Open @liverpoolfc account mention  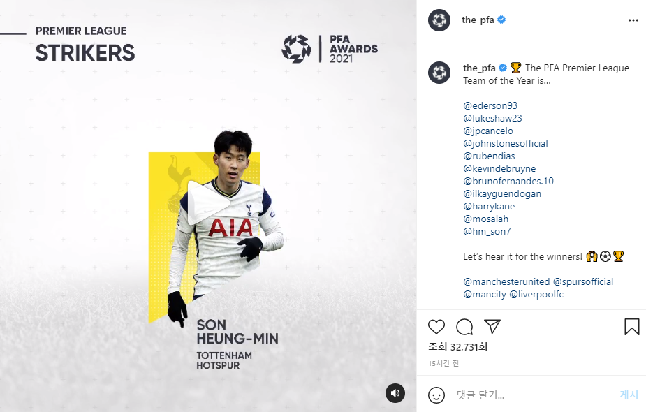pos(536,295)
